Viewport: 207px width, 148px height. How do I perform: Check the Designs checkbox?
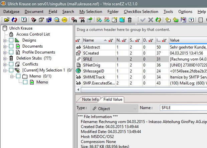(11, 40)
